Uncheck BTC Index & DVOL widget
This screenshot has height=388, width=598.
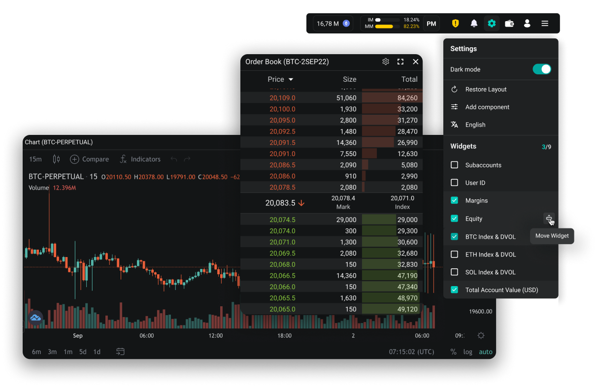(455, 236)
